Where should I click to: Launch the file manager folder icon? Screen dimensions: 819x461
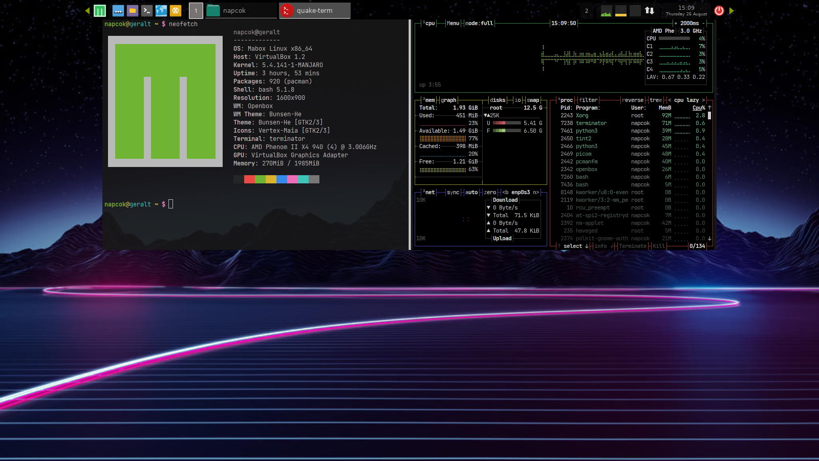coord(132,10)
